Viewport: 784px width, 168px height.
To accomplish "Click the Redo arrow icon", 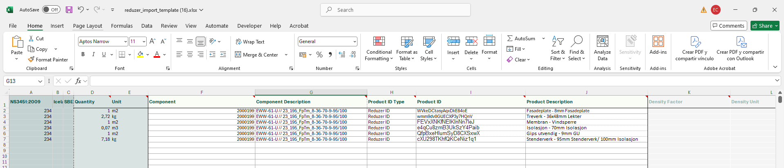I will coord(97,10).
